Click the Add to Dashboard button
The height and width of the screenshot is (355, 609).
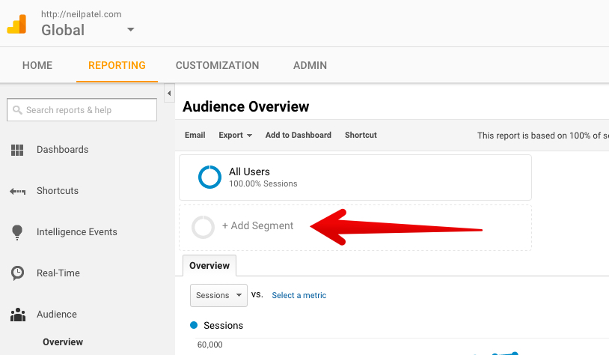(x=299, y=135)
